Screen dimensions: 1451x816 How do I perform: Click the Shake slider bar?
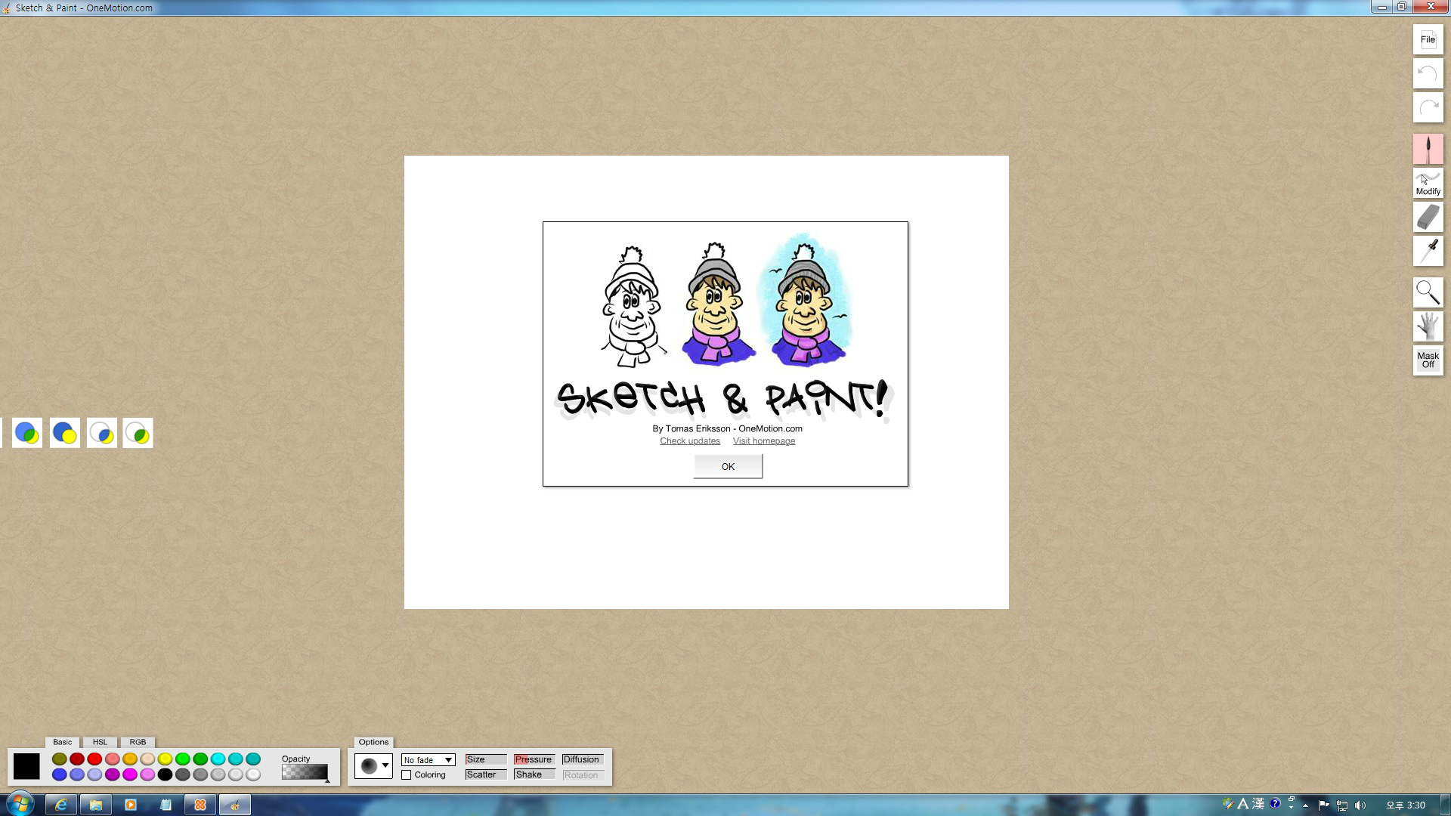[x=534, y=774]
